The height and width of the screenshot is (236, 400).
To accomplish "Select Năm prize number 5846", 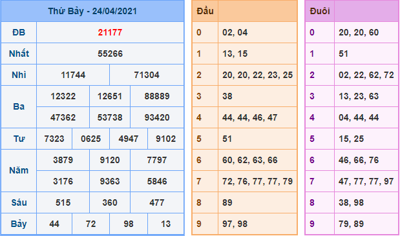I will click(157, 182).
